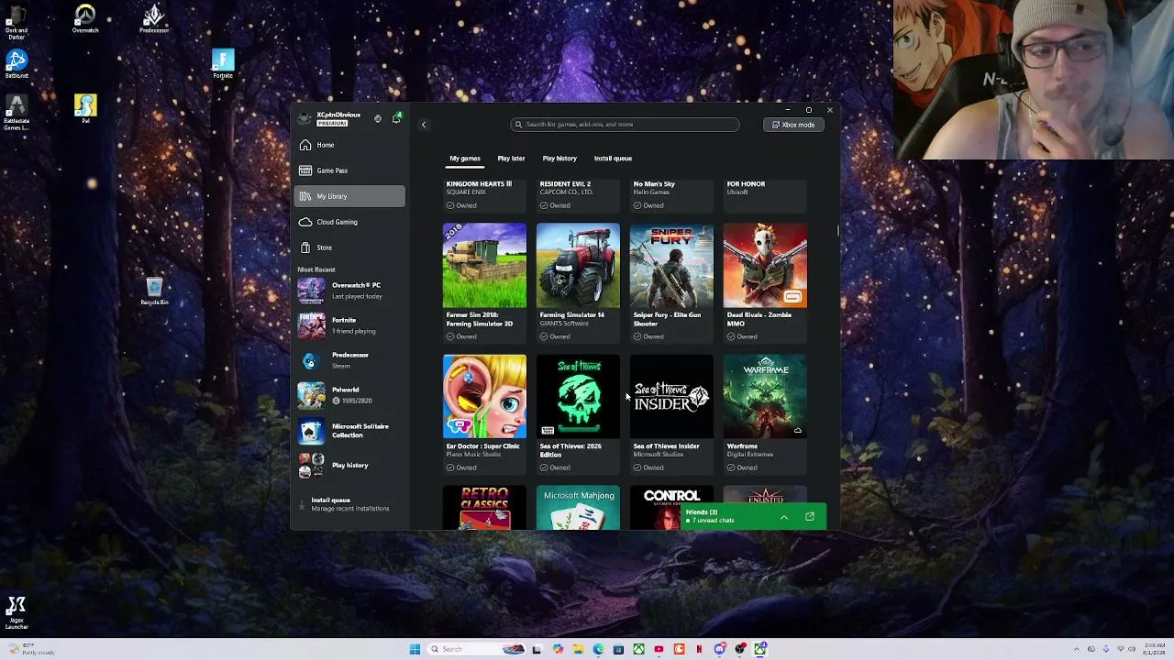
Task: Open Farming Simulator 14 game tile
Action: pyautogui.click(x=578, y=281)
